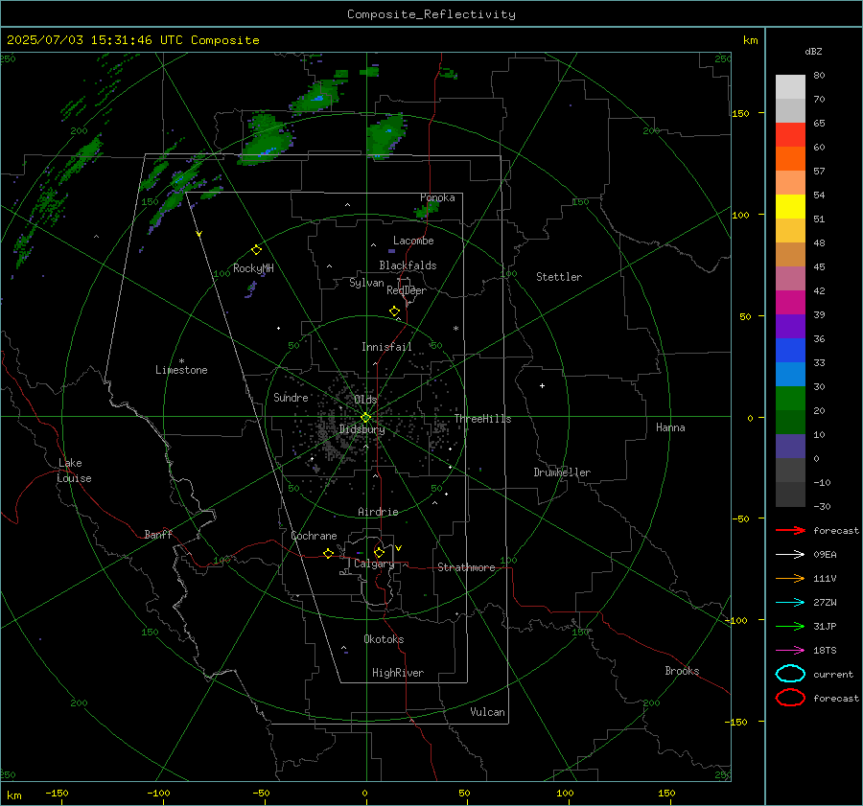Click the asterisk marker east of Innisfail
Screen dimensions: 863x806
coord(455,329)
